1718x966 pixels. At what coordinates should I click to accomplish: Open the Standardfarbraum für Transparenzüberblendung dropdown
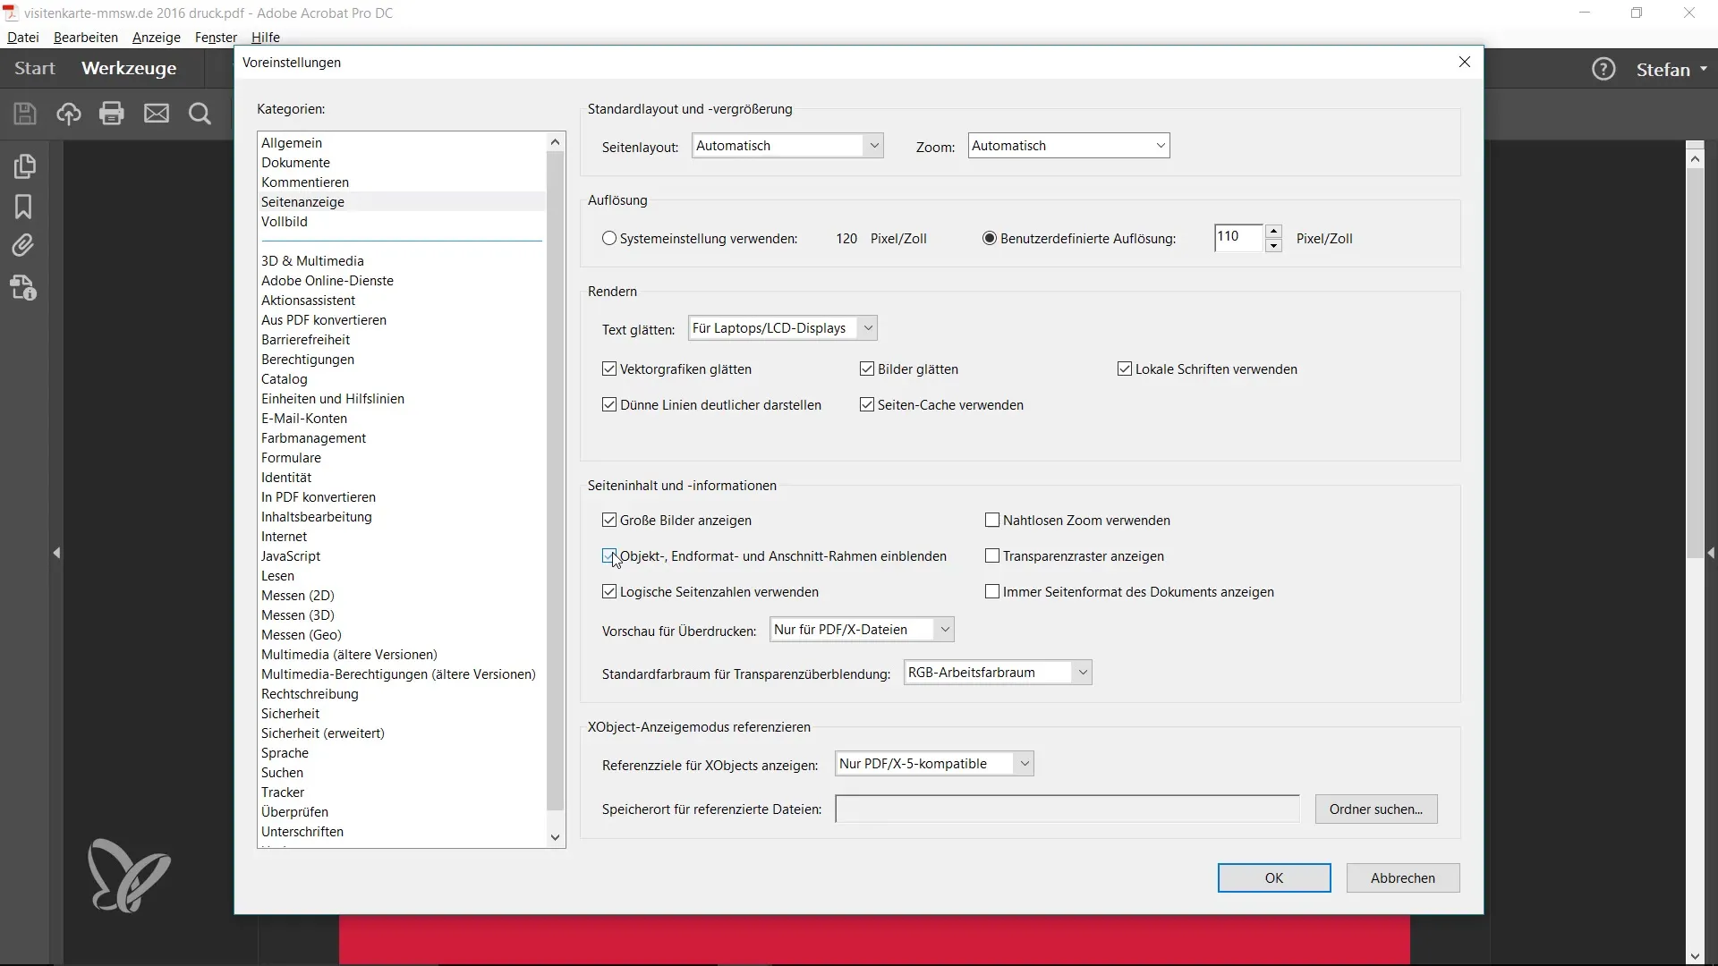[998, 673]
